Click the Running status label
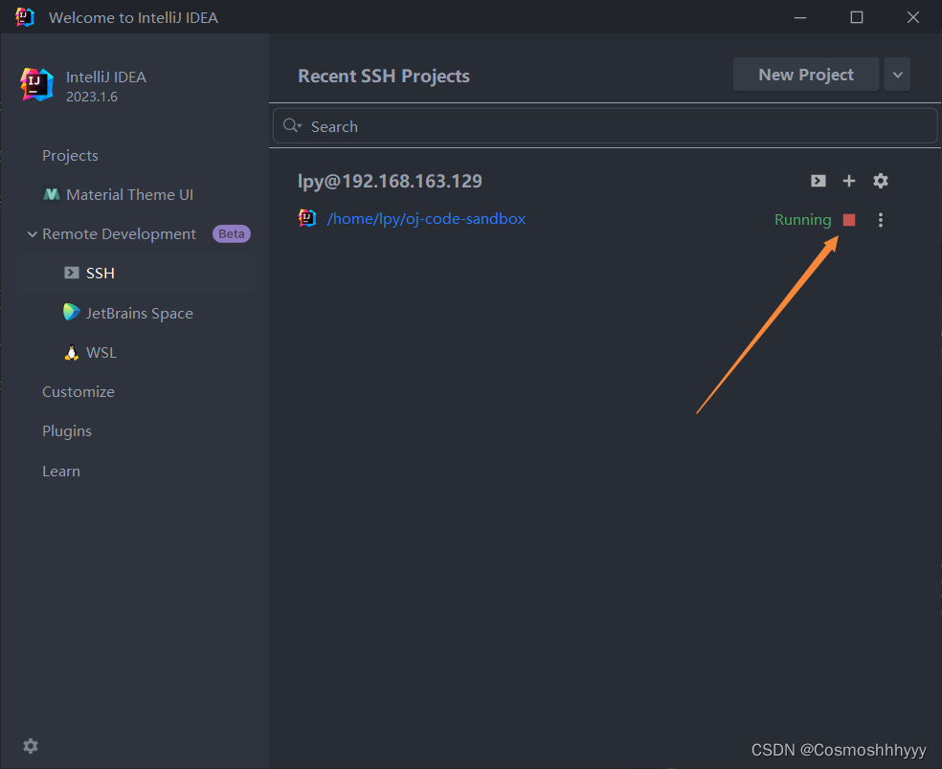Image resolution: width=942 pixels, height=769 pixels. pos(802,220)
